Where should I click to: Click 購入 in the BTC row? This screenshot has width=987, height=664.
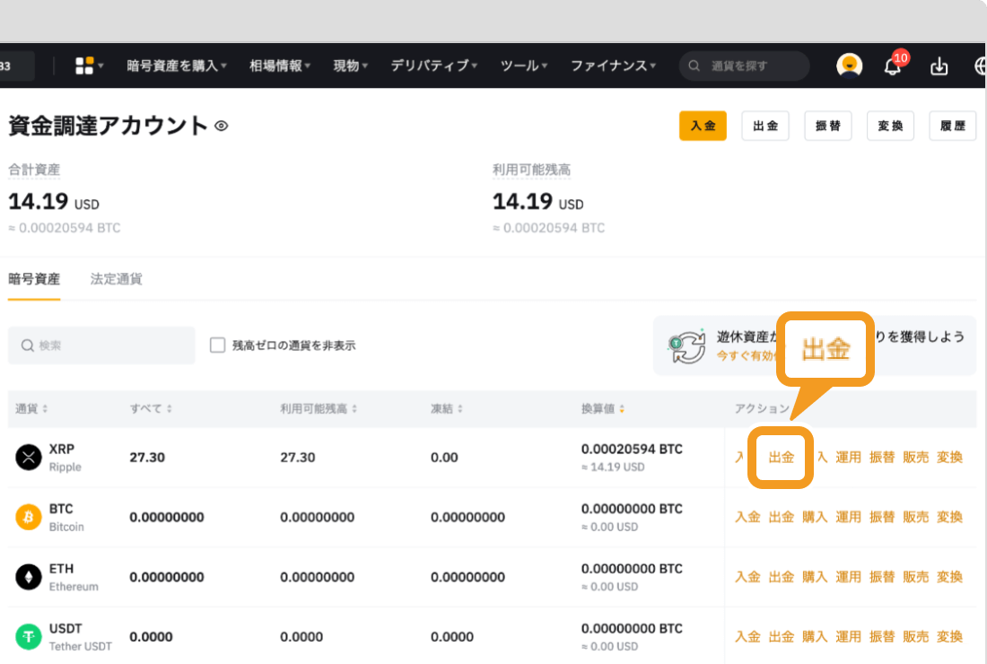(815, 518)
